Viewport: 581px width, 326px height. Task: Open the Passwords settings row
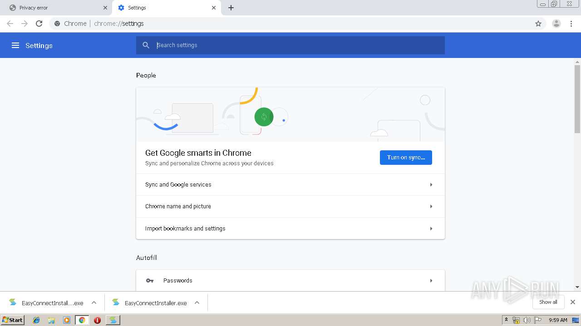pyautogui.click(x=290, y=280)
